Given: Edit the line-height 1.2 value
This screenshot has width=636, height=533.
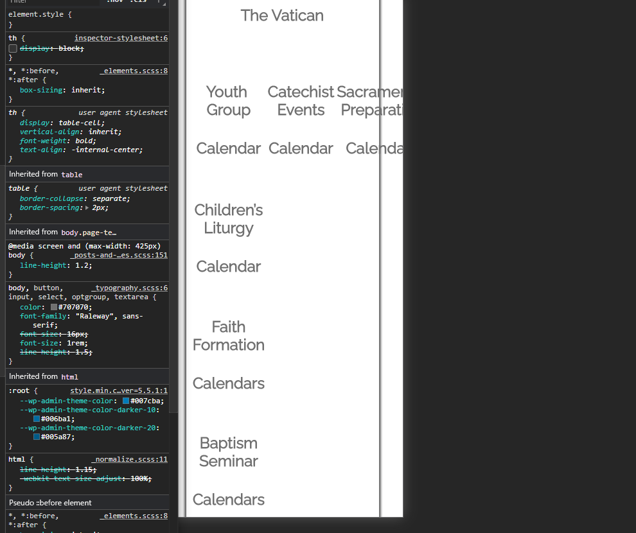Looking at the screenshot, I should [84, 265].
